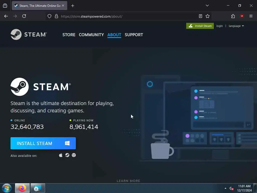257x193 pixels.
Task: Choose the Chrome OS download icon
Action: point(74,155)
